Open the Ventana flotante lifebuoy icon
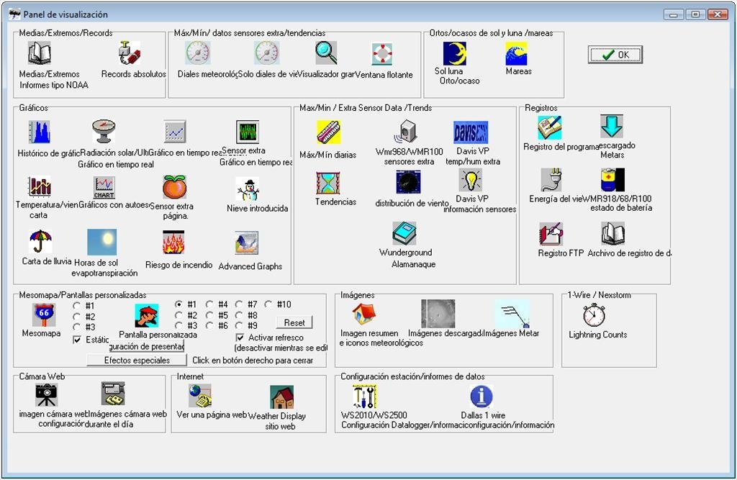737x480 pixels. click(382, 54)
